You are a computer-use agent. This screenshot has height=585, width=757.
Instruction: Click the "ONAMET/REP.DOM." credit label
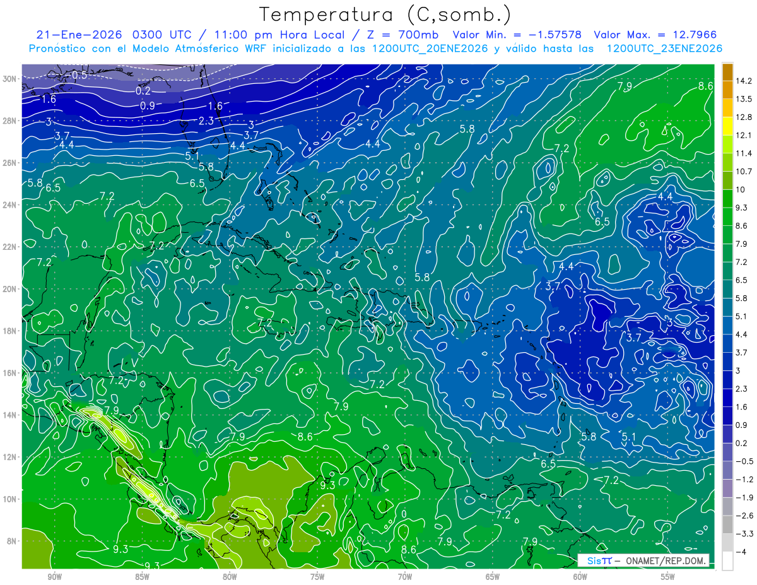tap(664, 560)
